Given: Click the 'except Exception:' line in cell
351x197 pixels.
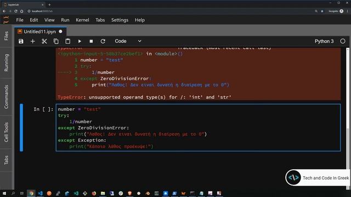Looking at the screenshot, I should pyautogui.click(x=82, y=140).
